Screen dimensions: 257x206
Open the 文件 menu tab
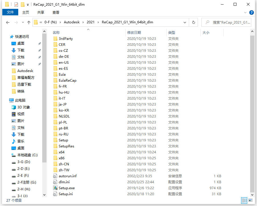[10, 12]
